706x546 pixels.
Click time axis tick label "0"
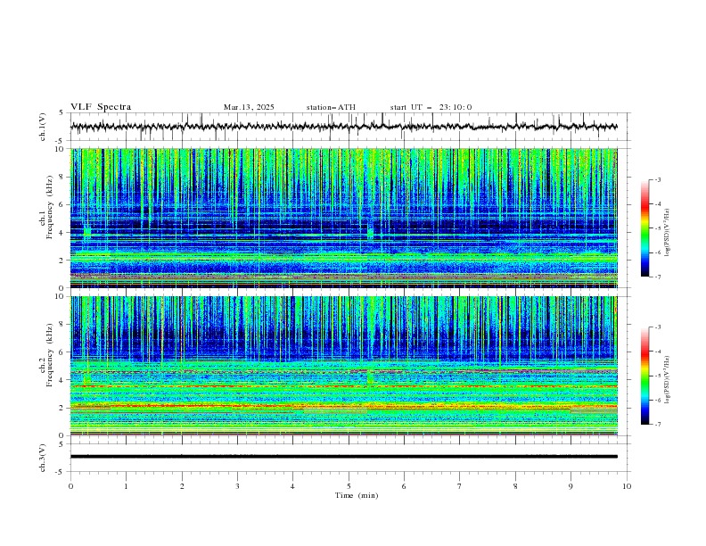pos(70,486)
